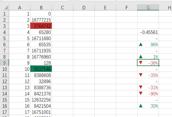Select cell containing 16777215
The image size is (172, 117).
click(x=41, y=20)
